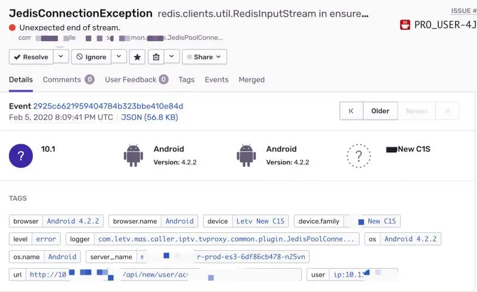Click PRO_USER-4J issue ID text
This screenshot has width=477, height=292.
[x=445, y=25]
